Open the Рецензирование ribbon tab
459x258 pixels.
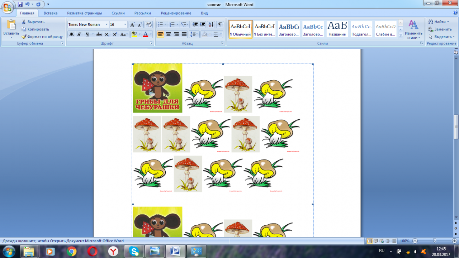pos(176,13)
